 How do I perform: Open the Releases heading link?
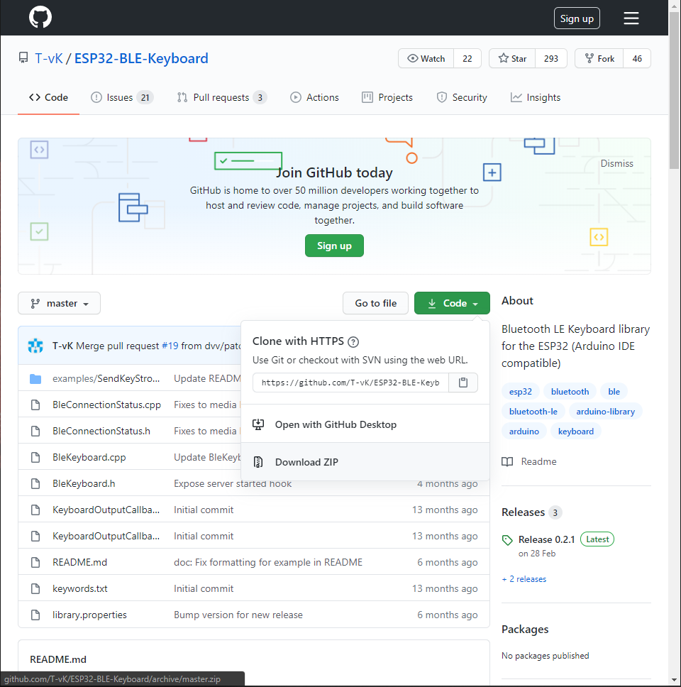tap(523, 512)
